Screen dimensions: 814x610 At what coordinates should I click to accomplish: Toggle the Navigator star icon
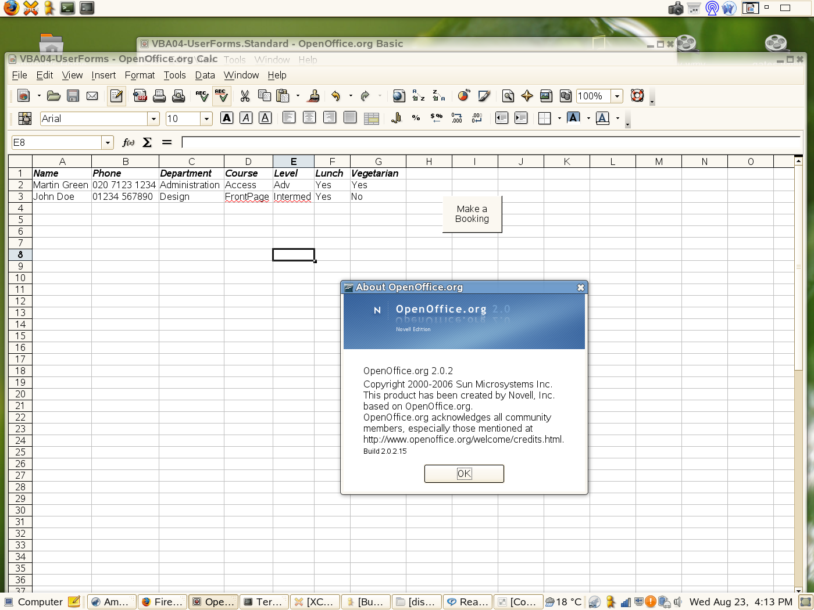pyautogui.click(x=527, y=96)
